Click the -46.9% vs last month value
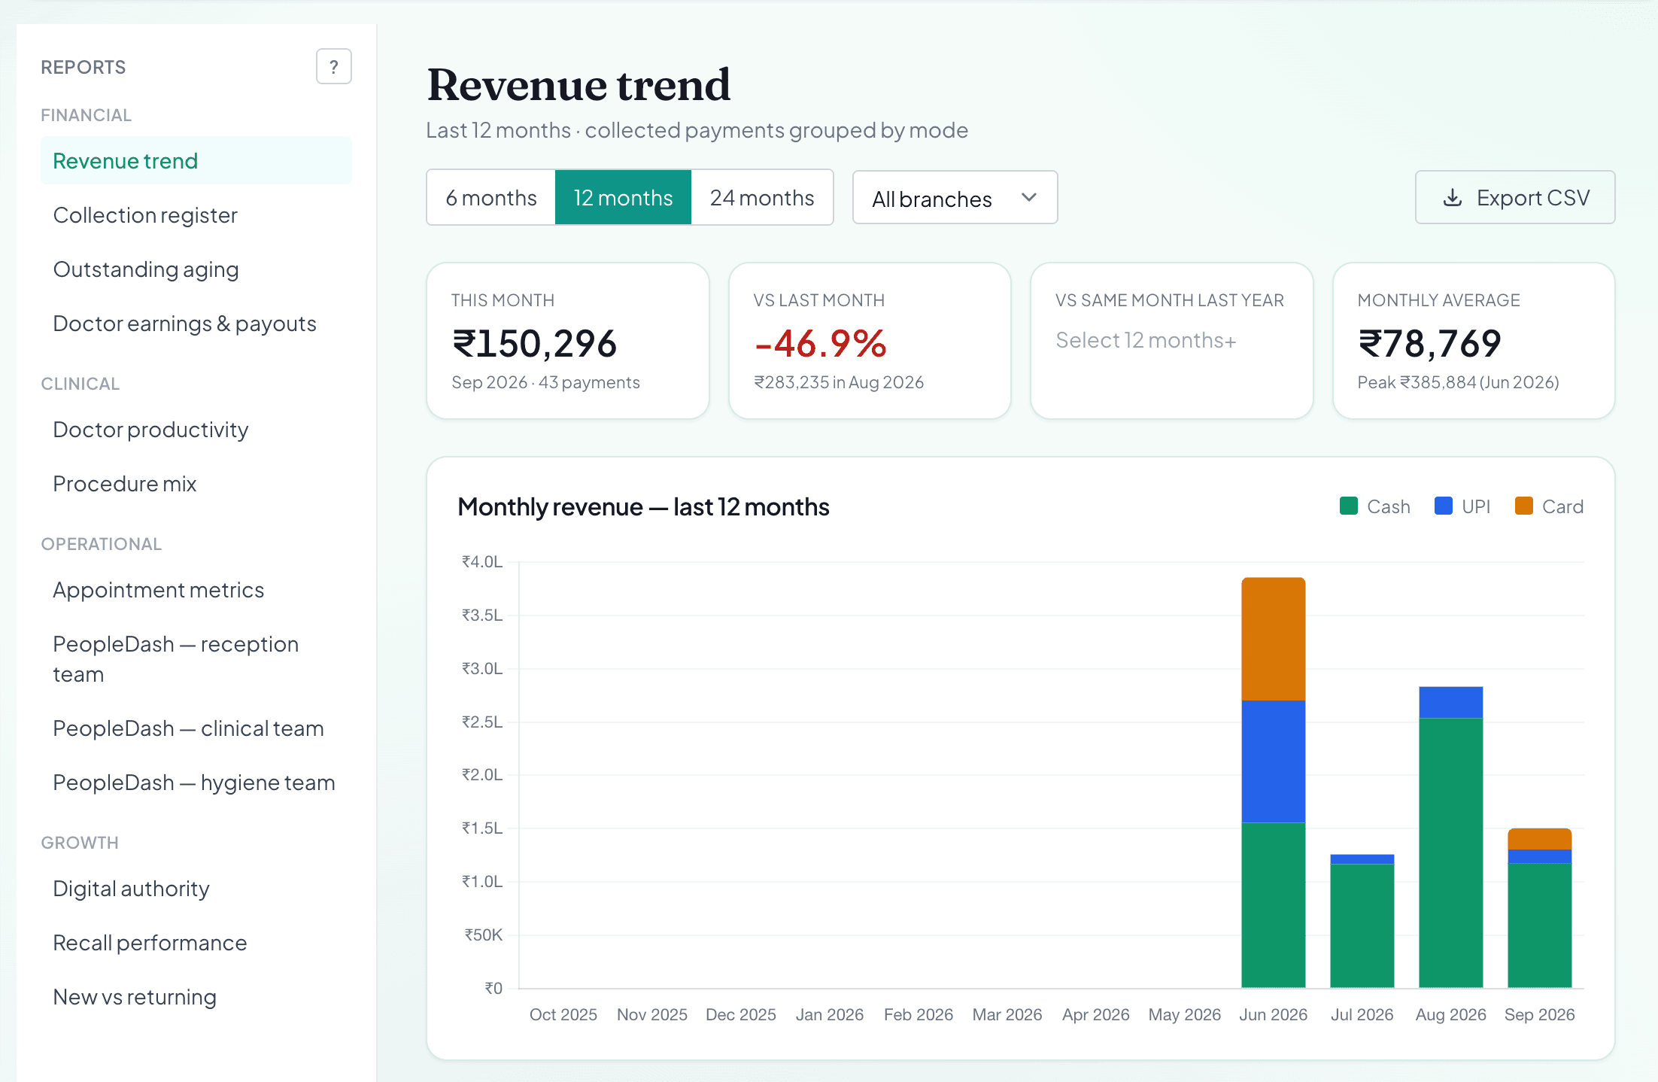The image size is (1658, 1082). click(821, 343)
